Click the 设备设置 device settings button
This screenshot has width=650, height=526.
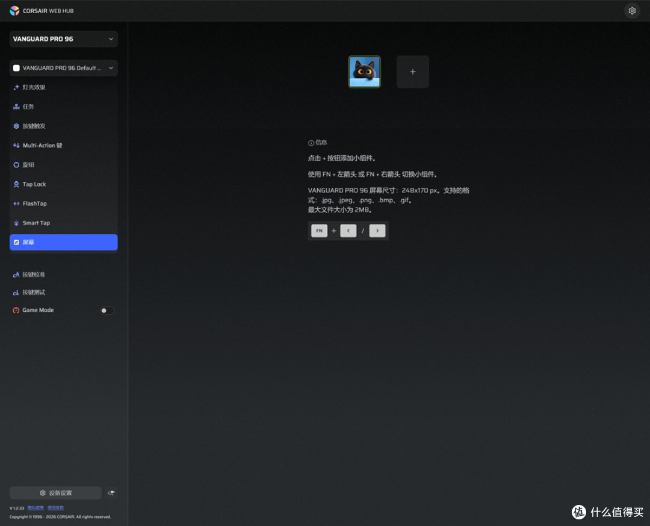[x=55, y=493]
